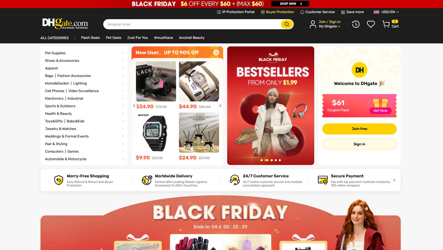Open the browsing history clock icon
The image size is (443, 250).
coord(356,24)
